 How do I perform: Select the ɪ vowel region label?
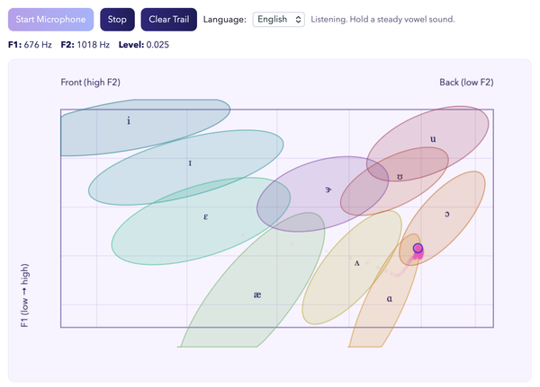190,163
